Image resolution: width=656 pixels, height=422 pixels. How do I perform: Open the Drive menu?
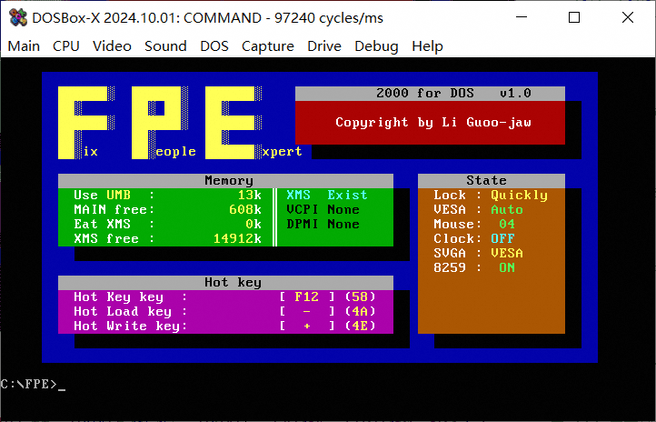pos(324,46)
